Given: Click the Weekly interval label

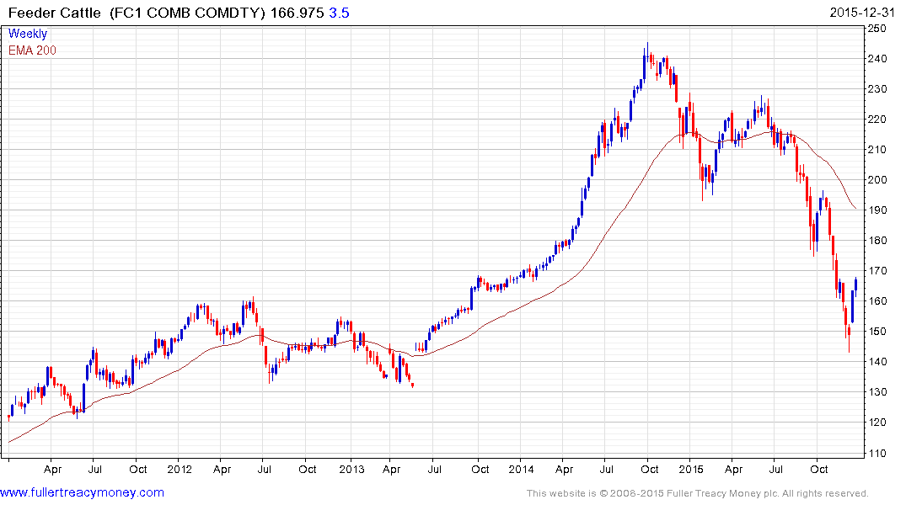Looking at the screenshot, I should pos(28,34).
